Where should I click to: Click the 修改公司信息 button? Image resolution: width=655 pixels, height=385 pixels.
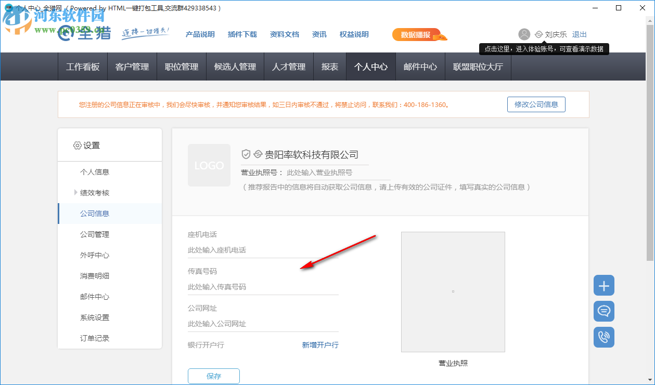[x=536, y=104]
